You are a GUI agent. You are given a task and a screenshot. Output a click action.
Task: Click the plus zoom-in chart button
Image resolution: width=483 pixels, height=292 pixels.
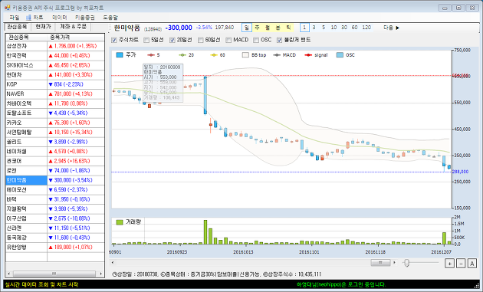[x=449, y=264]
